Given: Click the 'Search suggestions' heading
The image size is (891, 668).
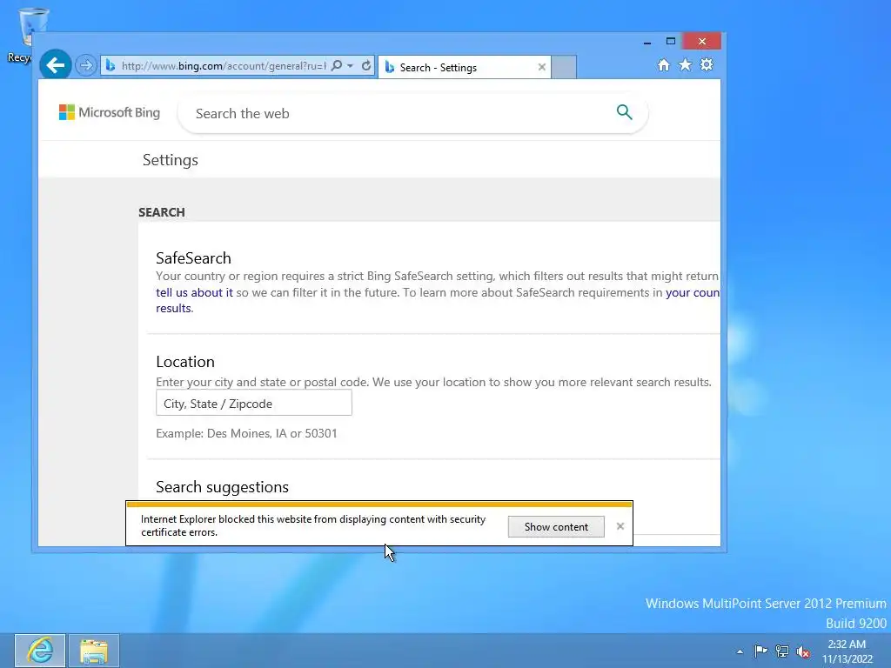Looking at the screenshot, I should coord(222,487).
